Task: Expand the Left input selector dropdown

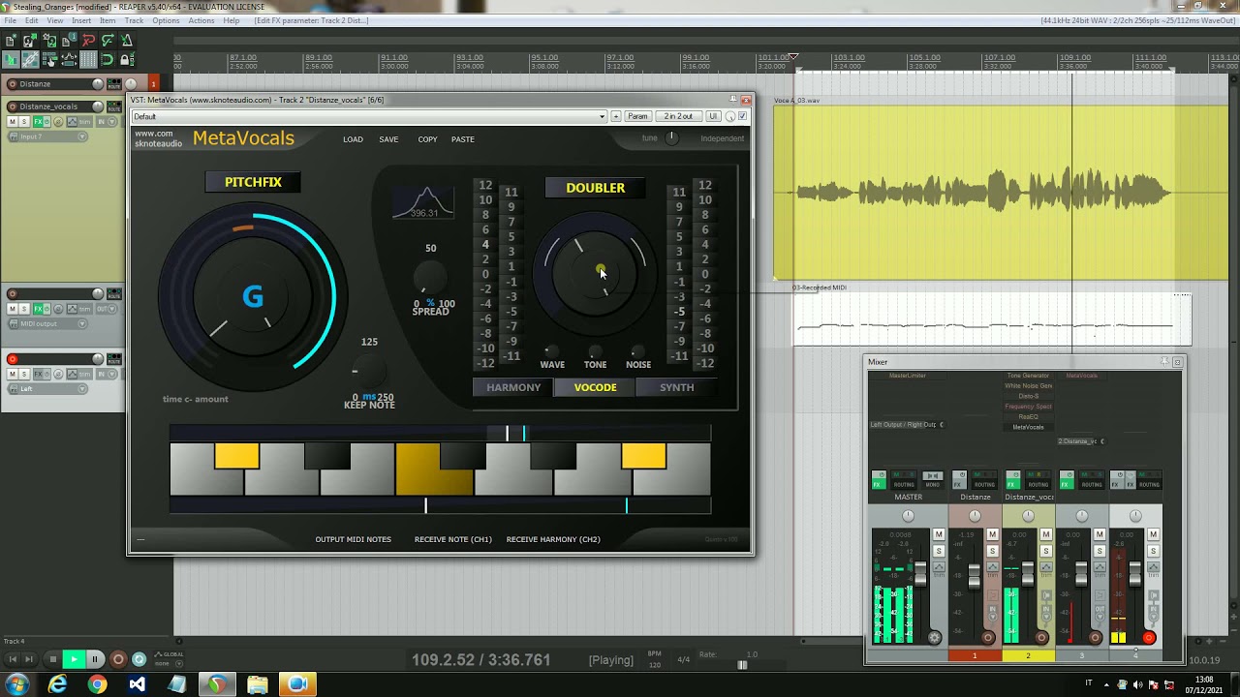Action: tap(82, 389)
